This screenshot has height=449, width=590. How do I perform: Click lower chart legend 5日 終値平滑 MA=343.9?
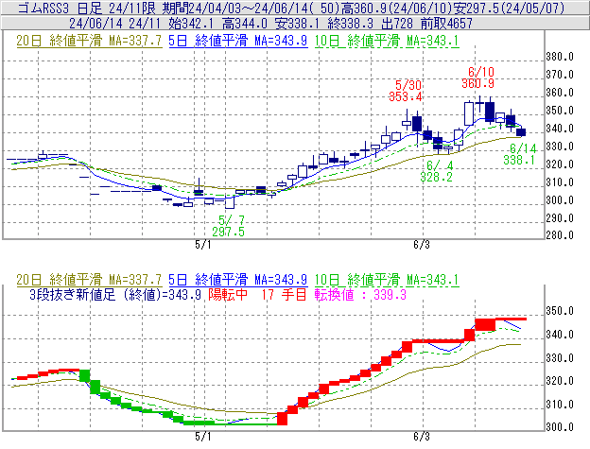click(x=238, y=280)
